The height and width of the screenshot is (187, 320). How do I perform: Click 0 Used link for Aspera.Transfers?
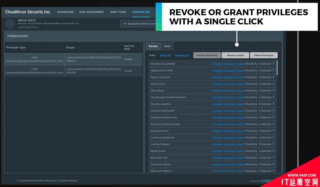[x=239, y=77]
